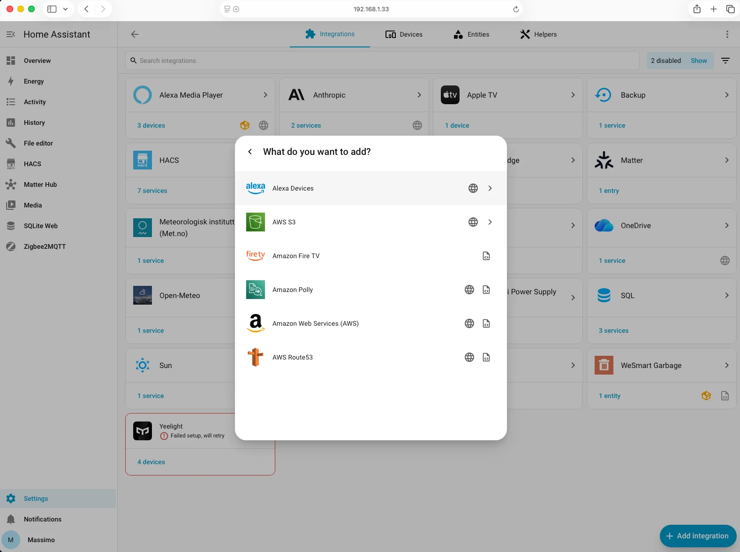Go back in the add integration dialog
The image size is (740, 552).
click(250, 152)
